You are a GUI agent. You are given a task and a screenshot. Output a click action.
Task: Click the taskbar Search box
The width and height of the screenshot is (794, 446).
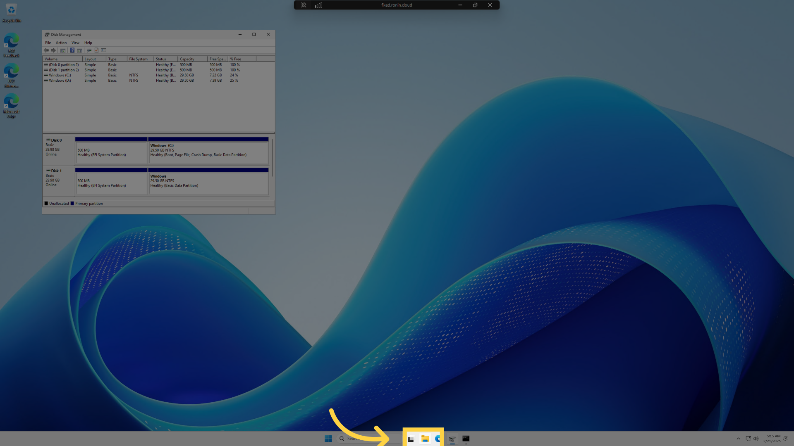click(x=370, y=439)
